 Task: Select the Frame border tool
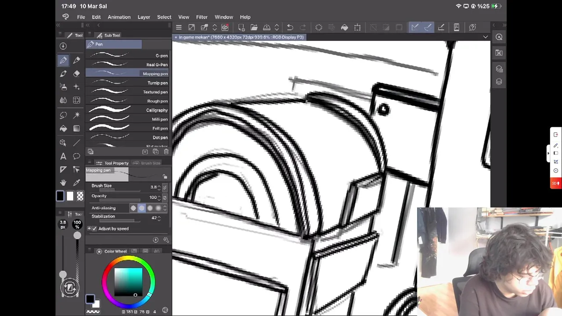point(63,169)
